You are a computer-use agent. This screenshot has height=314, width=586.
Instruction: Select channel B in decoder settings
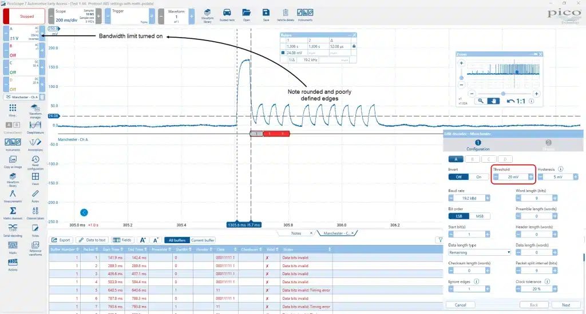tap(472, 159)
